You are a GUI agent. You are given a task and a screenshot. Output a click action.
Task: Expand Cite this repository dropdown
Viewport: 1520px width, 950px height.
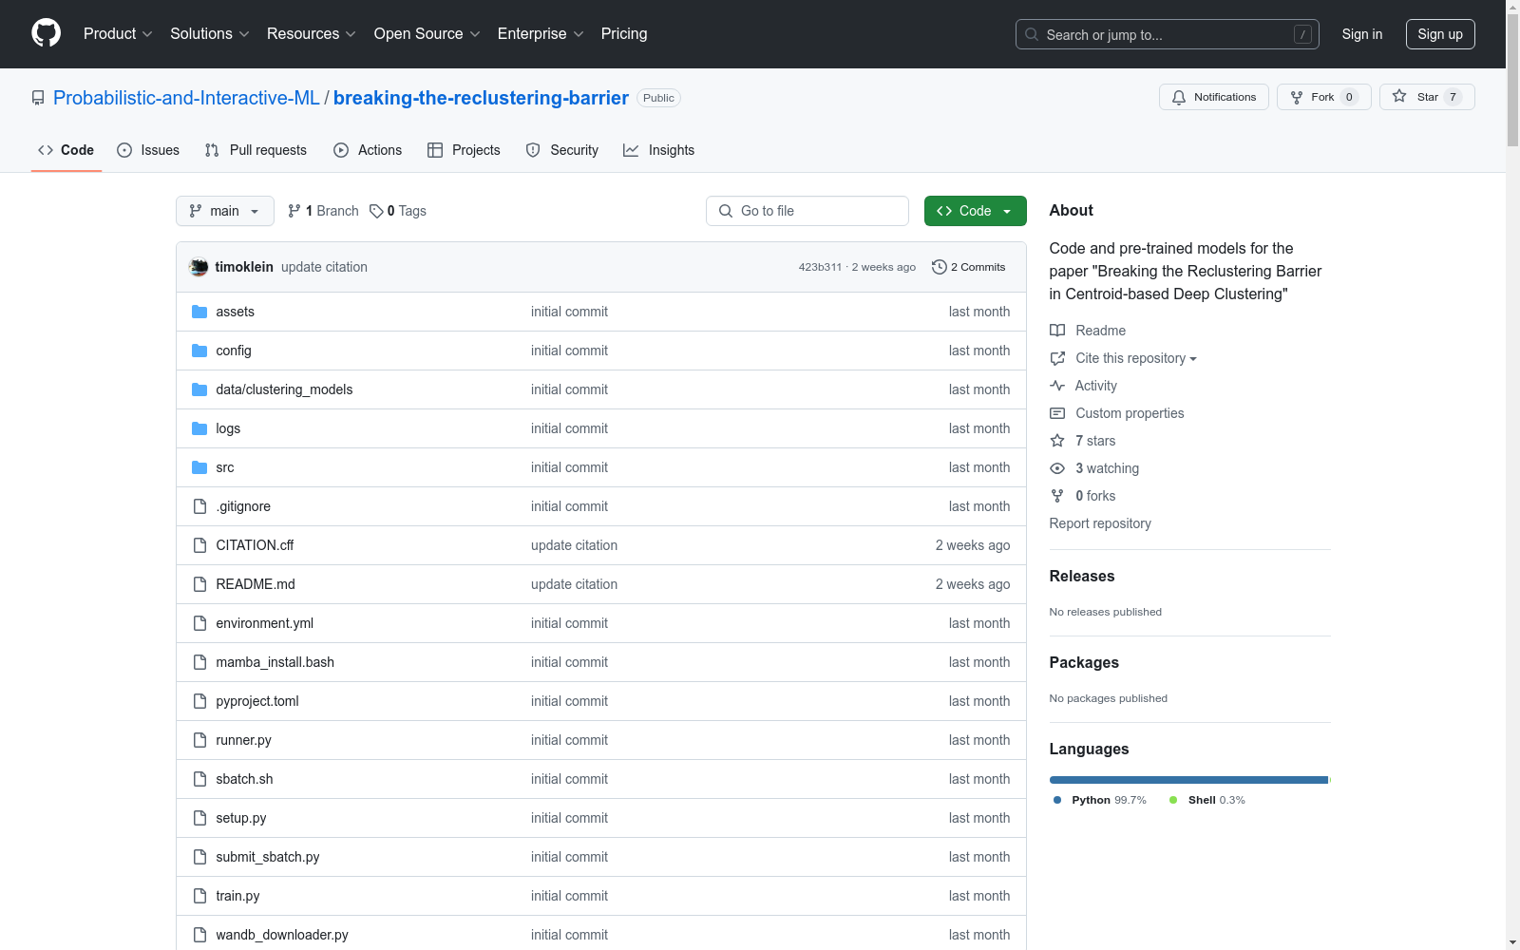(1136, 358)
